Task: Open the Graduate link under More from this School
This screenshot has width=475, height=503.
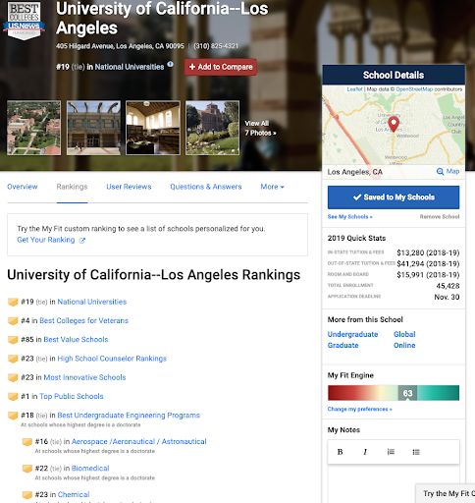Action: 343,345
